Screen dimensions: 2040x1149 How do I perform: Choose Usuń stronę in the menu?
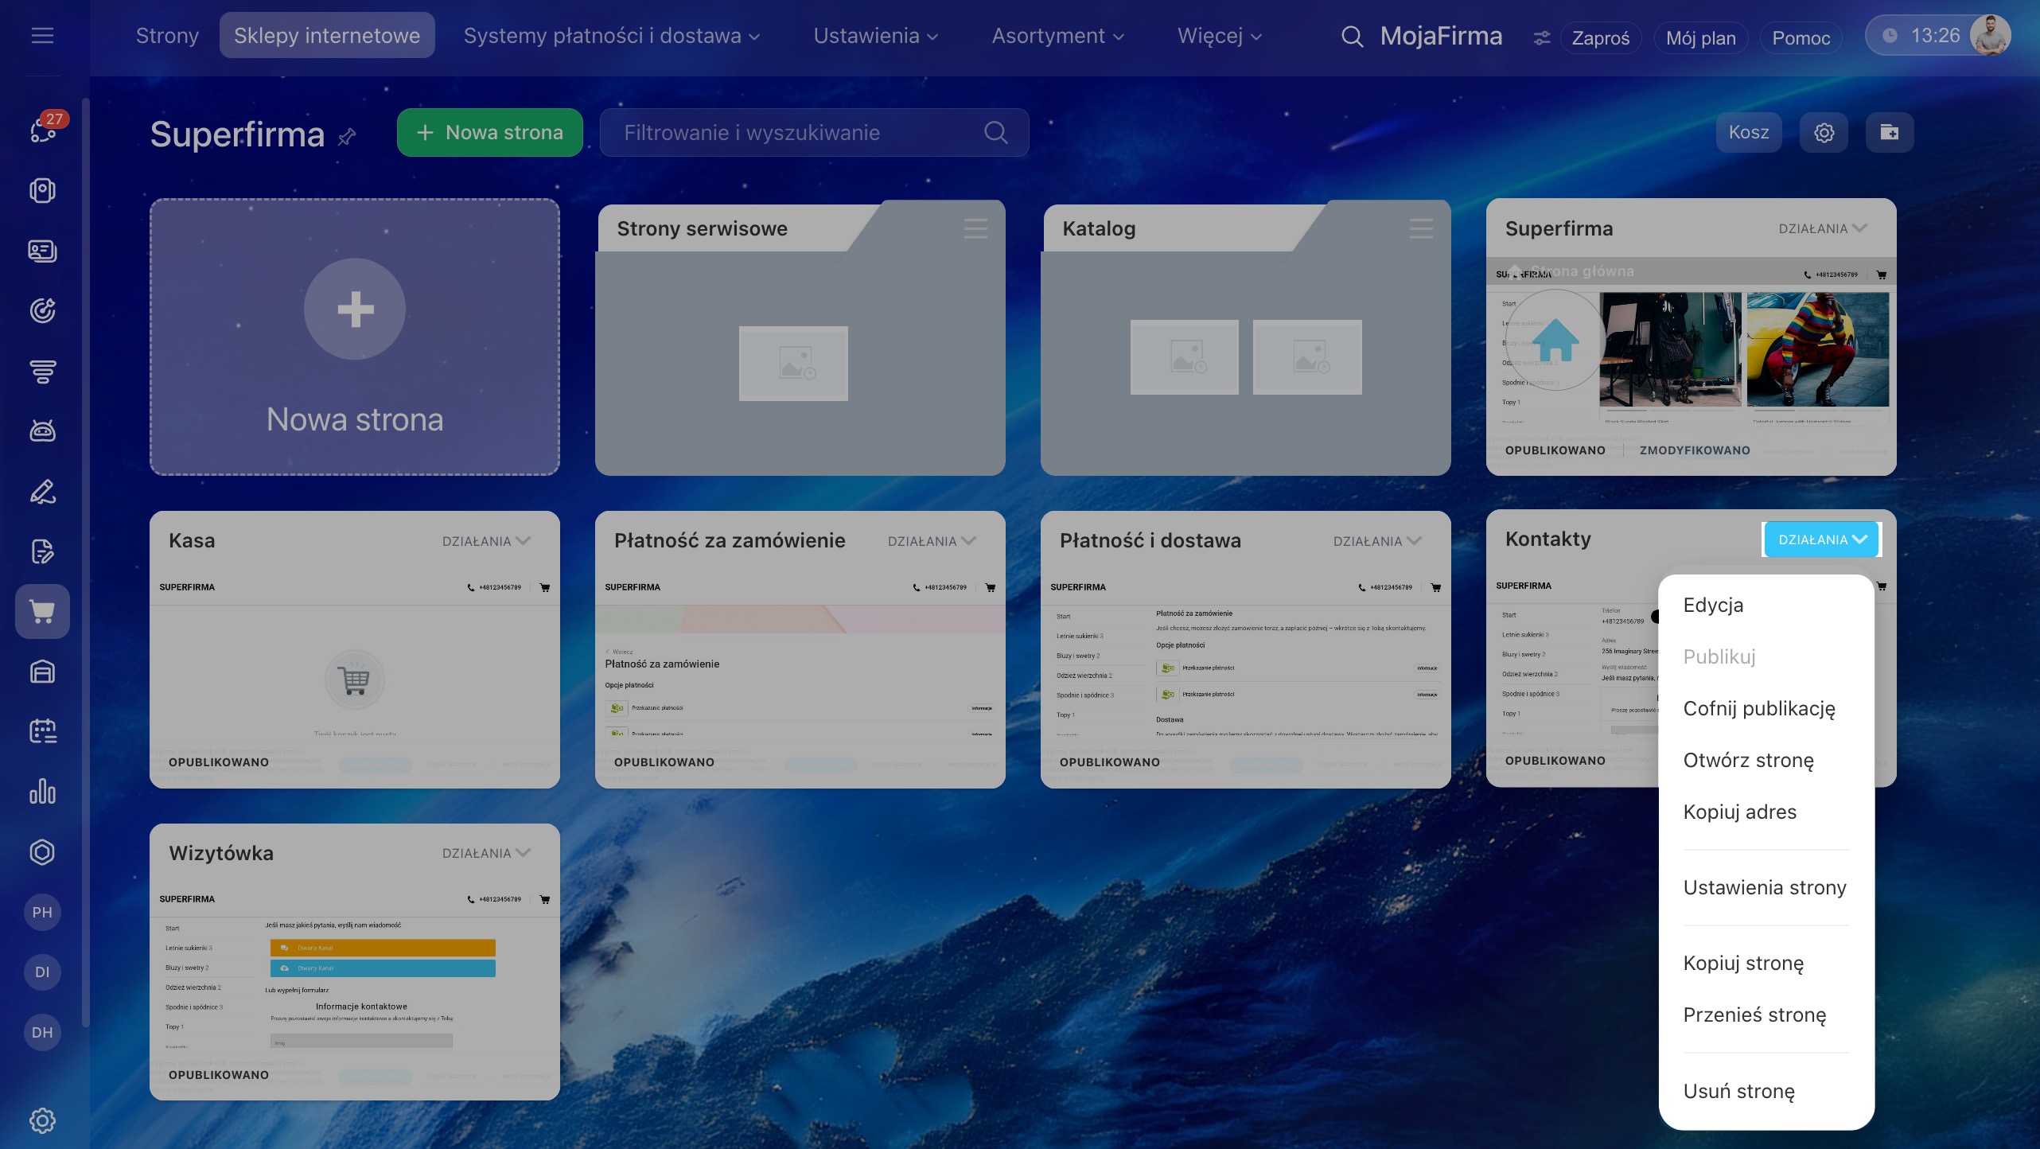pos(1739,1091)
